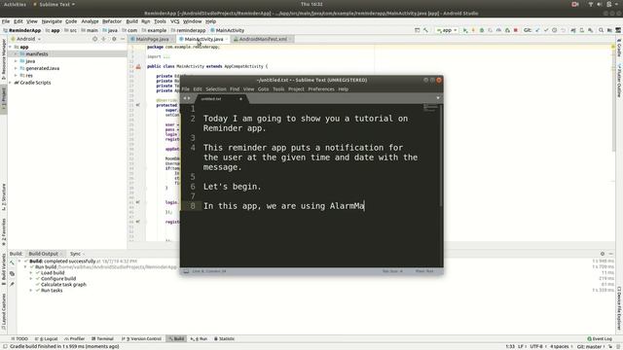Click the hammer icon in the Build panel sidebar
Image resolution: width=623 pixels, height=350 pixels.
pyautogui.click(x=12, y=262)
